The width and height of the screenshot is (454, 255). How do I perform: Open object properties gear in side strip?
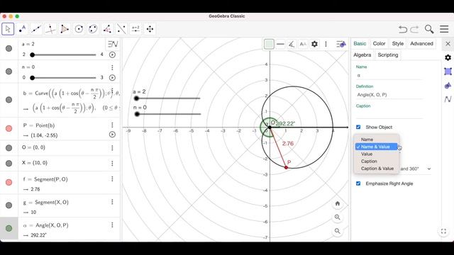point(448,57)
